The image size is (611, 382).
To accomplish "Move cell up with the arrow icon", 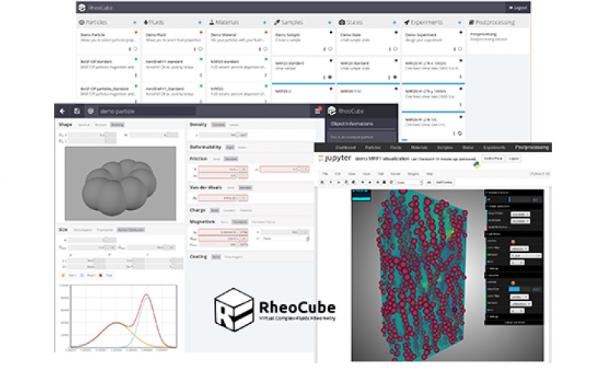I will pyautogui.click(x=362, y=182).
